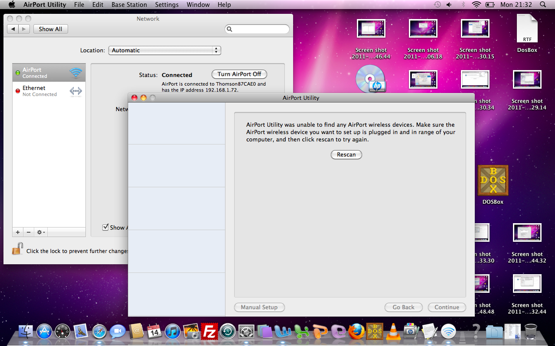This screenshot has height=346, width=555.
Task: Open the Help menu
Action: [224, 5]
